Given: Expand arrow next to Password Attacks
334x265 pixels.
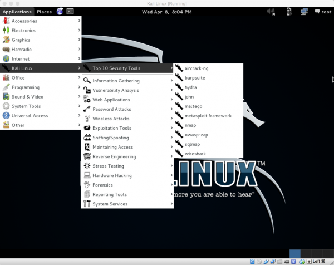Looking at the screenshot, I should (x=171, y=109).
